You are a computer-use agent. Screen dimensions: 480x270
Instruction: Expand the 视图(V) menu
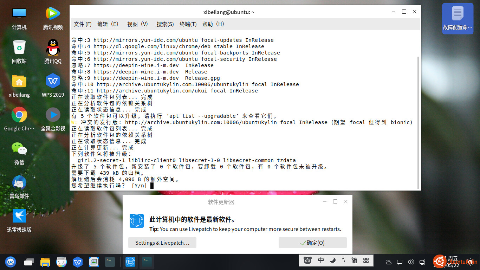[x=138, y=24]
